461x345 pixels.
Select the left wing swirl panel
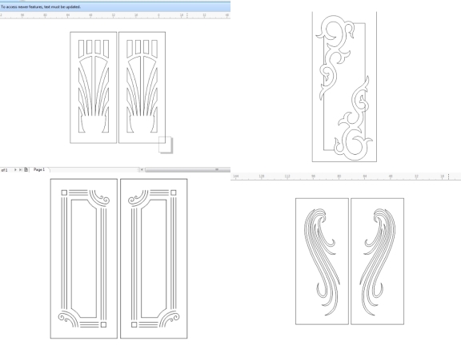(x=322, y=261)
